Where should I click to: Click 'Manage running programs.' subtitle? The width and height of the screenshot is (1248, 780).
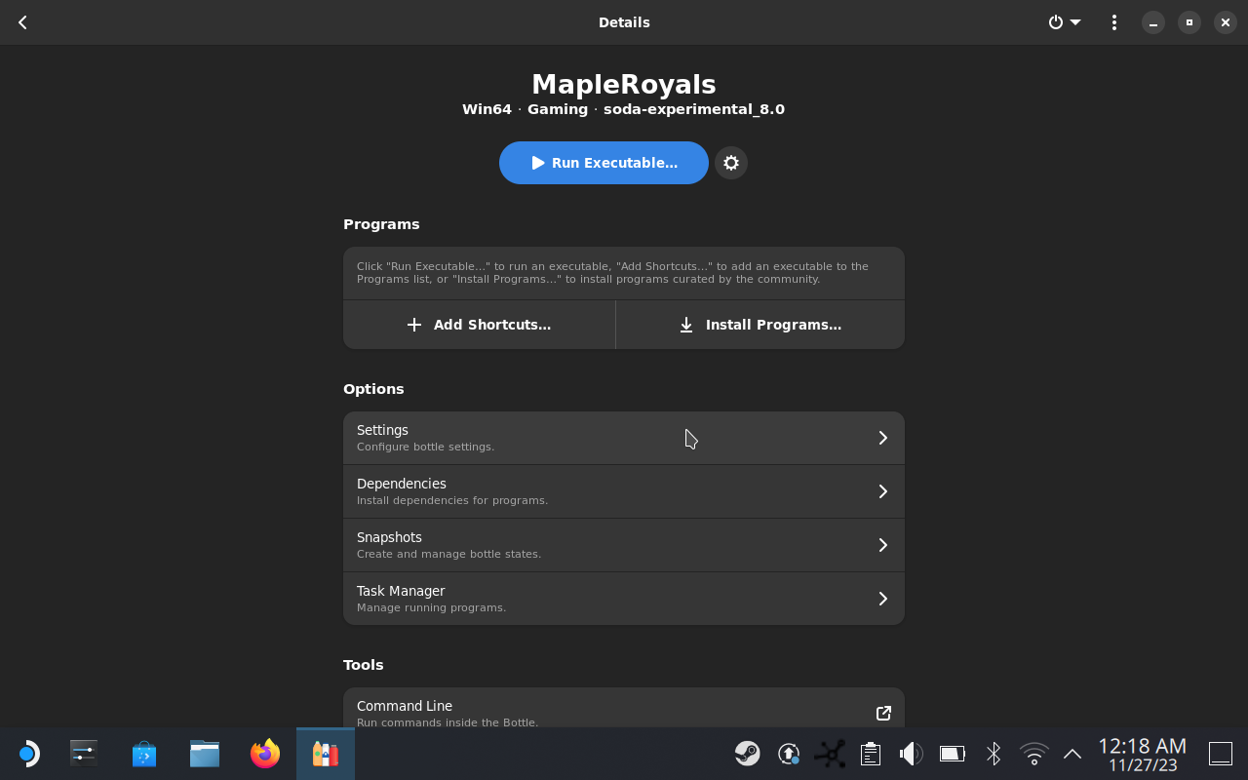pyautogui.click(x=431, y=607)
